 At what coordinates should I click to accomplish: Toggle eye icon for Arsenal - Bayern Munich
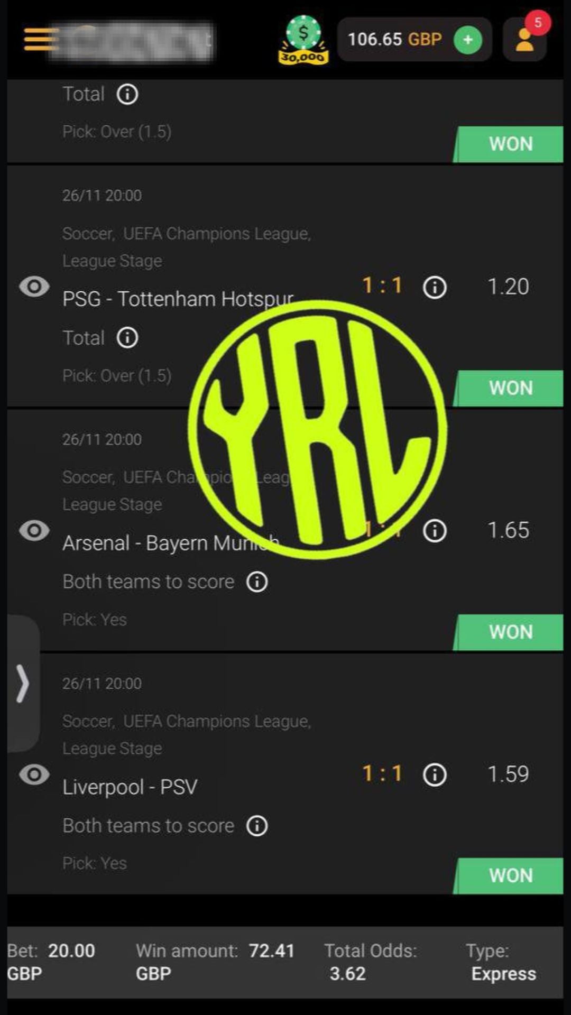(x=34, y=531)
